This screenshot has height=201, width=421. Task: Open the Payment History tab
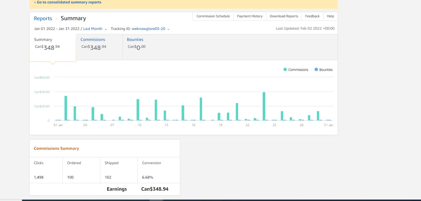click(x=250, y=16)
